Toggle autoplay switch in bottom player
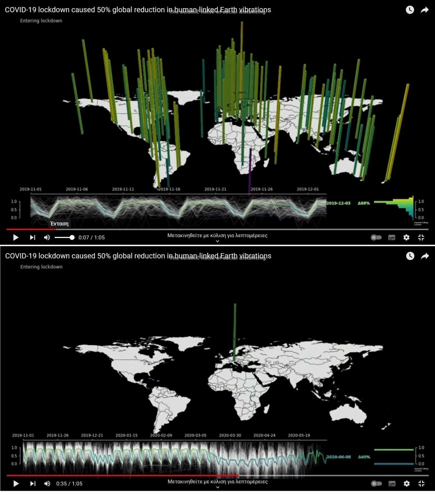Image resolution: width=435 pixels, height=495 pixels. [376, 483]
